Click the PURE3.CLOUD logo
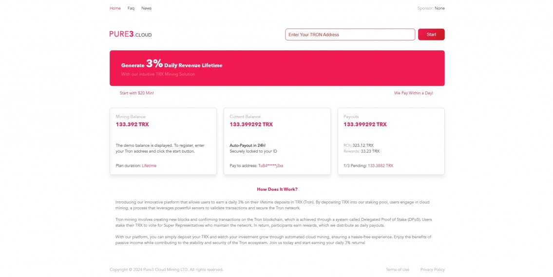 click(x=131, y=34)
